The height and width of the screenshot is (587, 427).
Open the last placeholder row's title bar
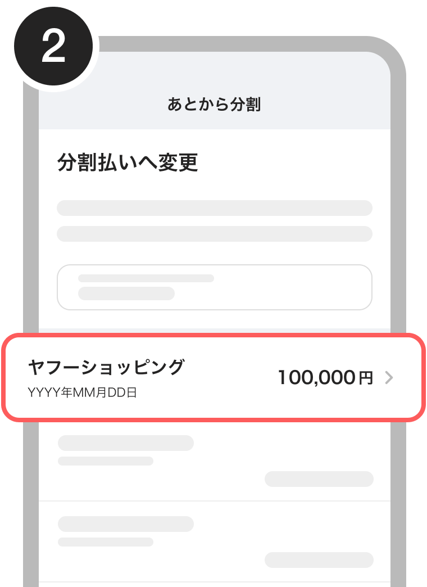tap(126, 523)
